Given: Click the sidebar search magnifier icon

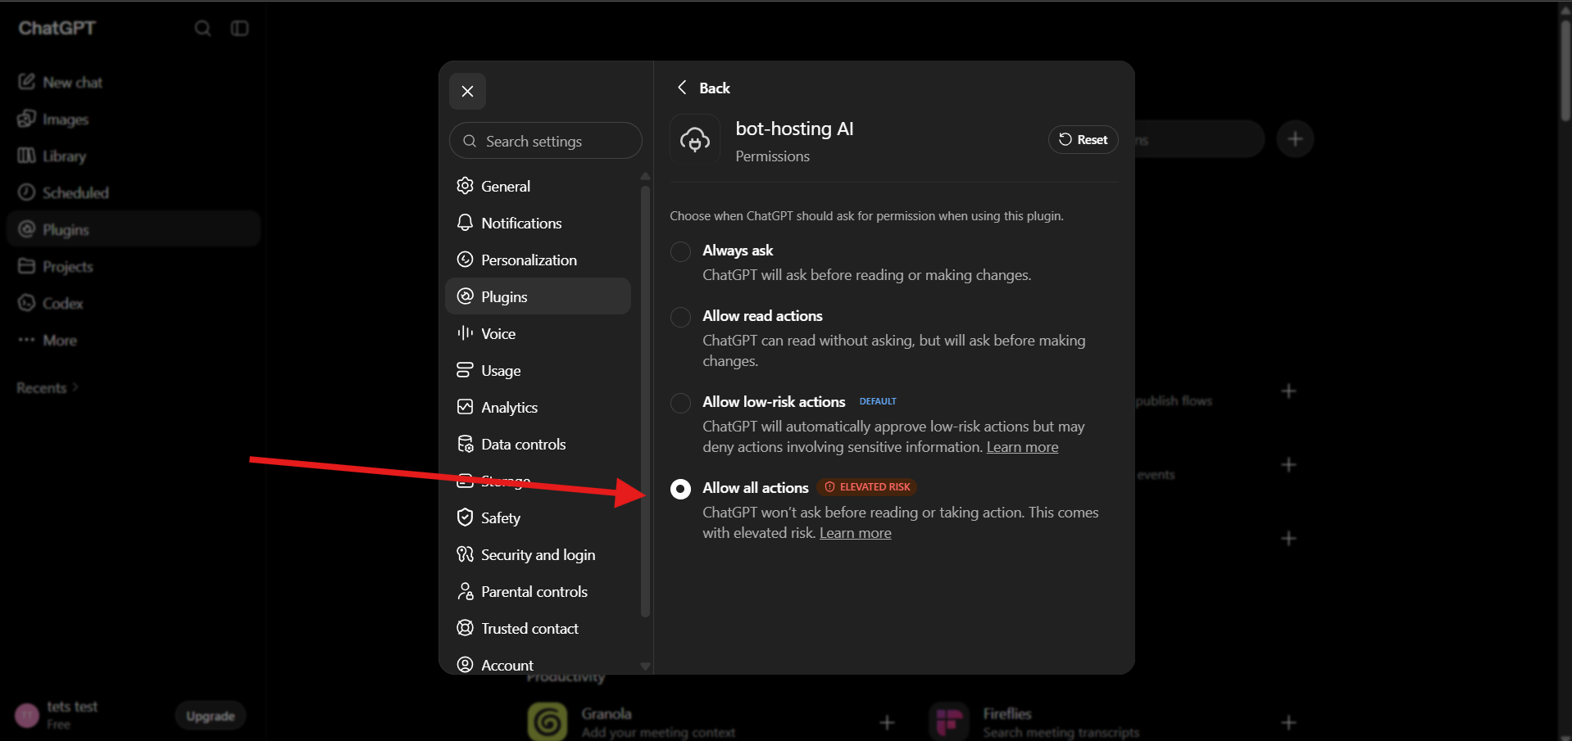Looking at the screenshot, I should [202, 29].
